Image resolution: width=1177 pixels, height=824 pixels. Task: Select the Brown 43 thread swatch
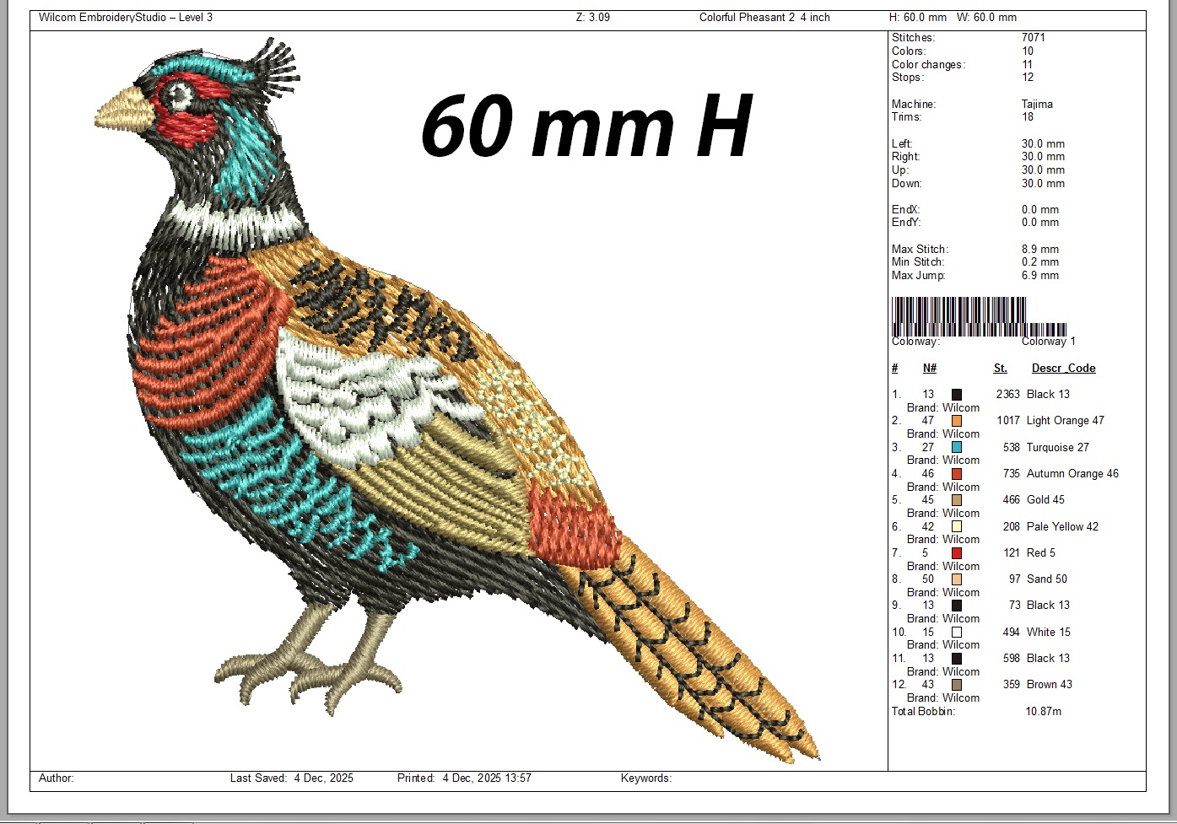pos(957,685)
